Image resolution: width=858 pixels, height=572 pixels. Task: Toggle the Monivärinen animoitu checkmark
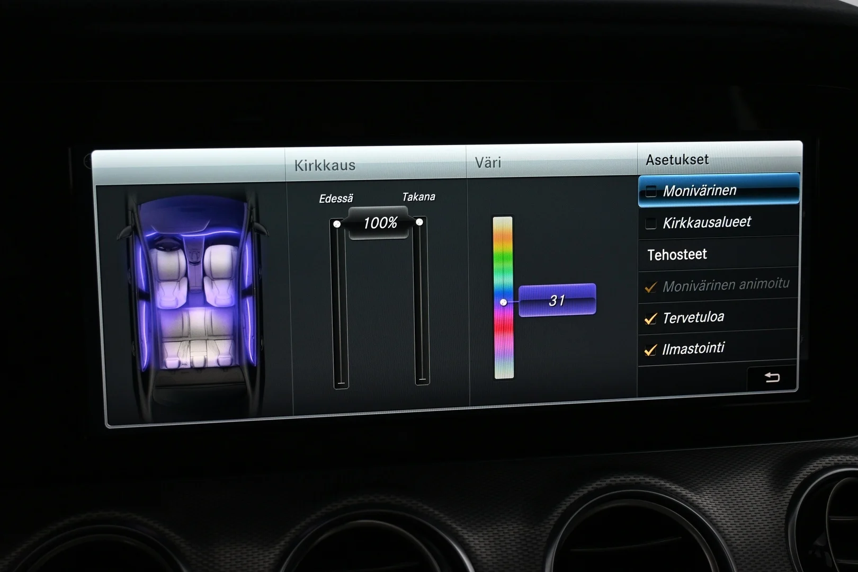(x=651, y=287)
